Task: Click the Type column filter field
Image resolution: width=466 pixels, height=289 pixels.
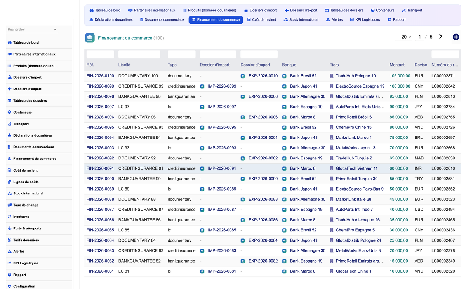Action: tap(182, 54)
